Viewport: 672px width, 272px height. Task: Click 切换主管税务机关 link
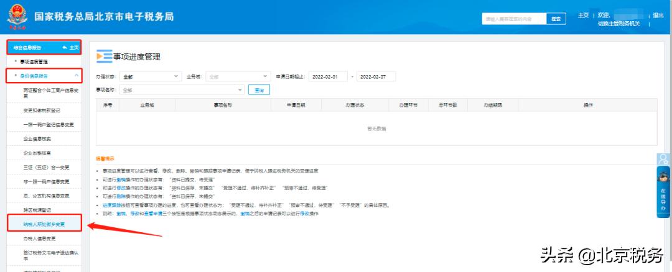pos(619,24)
